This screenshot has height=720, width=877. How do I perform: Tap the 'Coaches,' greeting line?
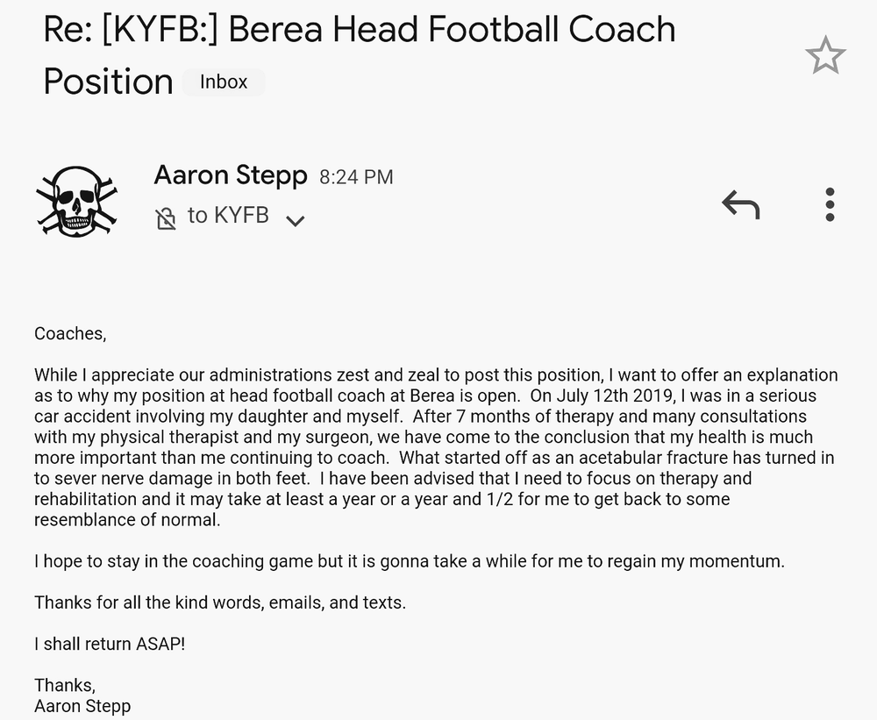(70, 333)
